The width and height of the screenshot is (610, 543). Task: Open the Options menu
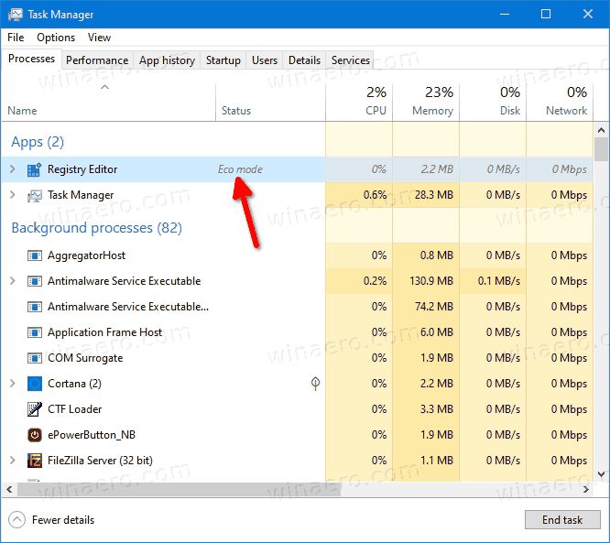(56, 38)
